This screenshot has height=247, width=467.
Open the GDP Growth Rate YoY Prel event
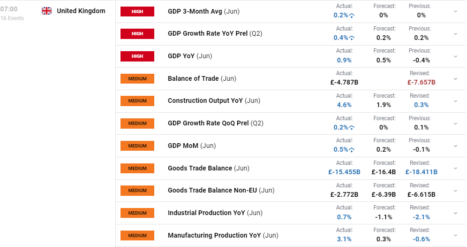(215, 33)
